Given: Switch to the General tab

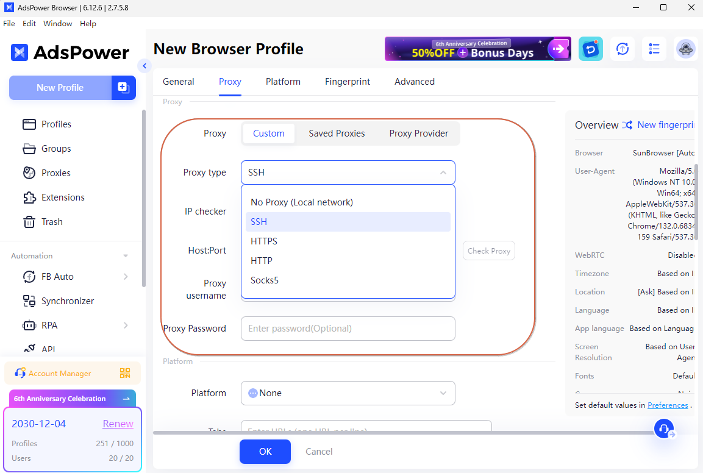Looking at the screenshot, I should [x=179, y=82].
